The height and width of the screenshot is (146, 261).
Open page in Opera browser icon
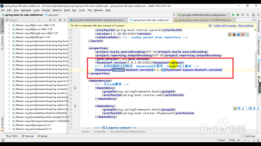(x=242, y=35)
